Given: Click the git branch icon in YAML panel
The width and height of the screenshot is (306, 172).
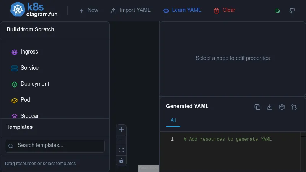Looking at the screenshot, I should pyautogui.click(x=294, y=107).
